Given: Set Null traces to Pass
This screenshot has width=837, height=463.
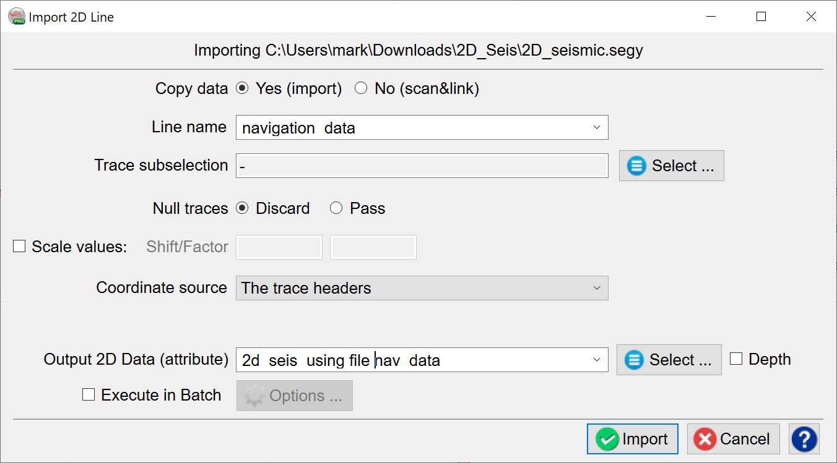Looking at the screenshot, I should 336,208.
